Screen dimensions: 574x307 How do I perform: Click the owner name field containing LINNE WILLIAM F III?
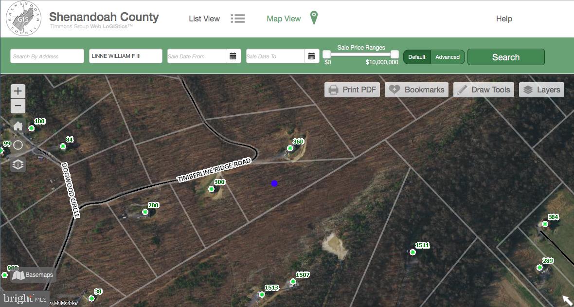coord(126,56)
